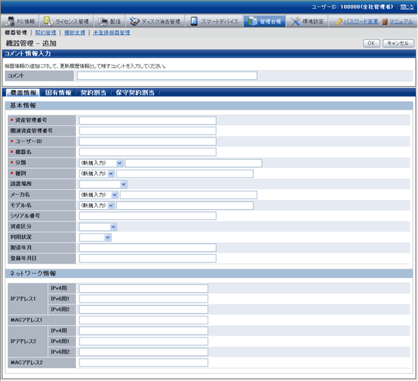Screen dimensions: 418x381
Task: Open the 利用状況 dropdown
Action: click(95, 238)
